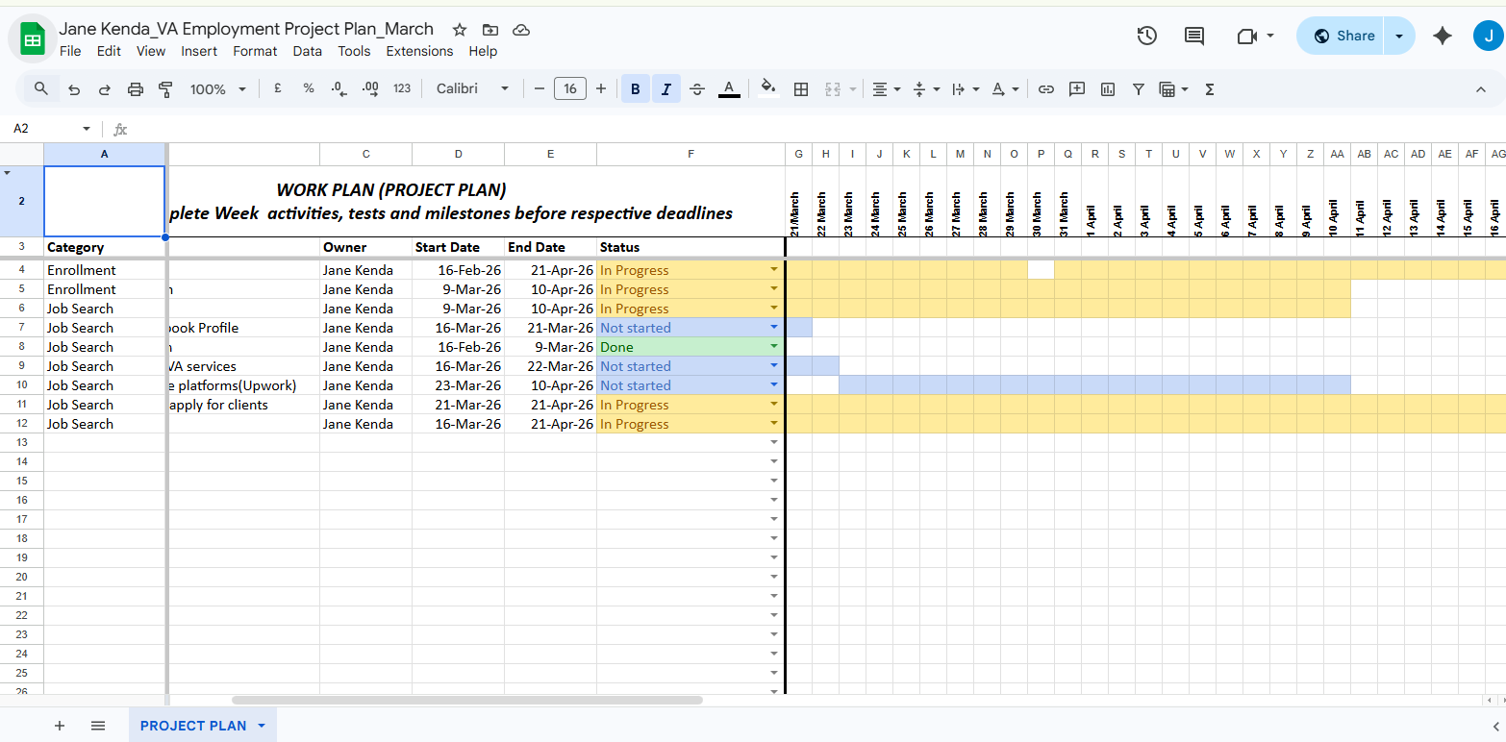
Task: Open version history clock icon
Action: [x=1146, y=36]
